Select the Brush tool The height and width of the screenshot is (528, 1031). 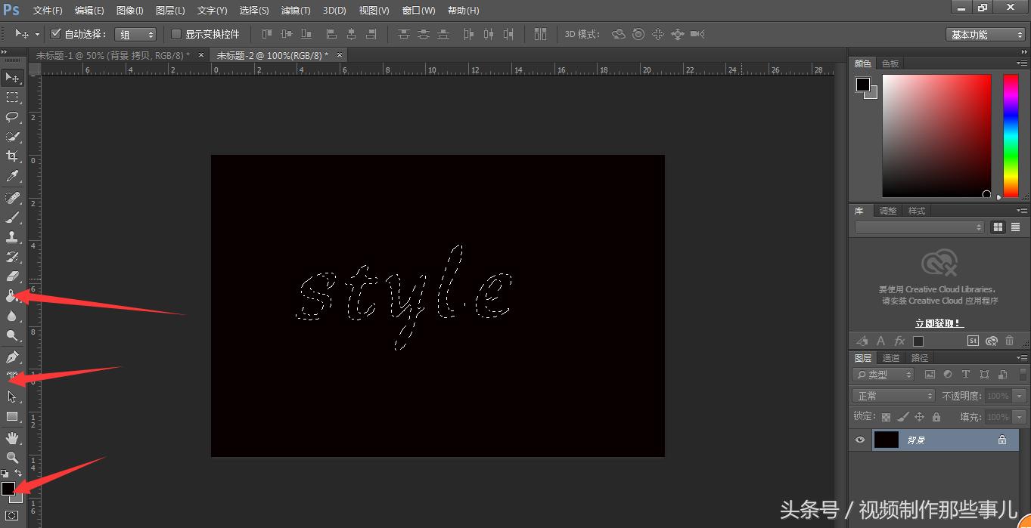(11, 216)
